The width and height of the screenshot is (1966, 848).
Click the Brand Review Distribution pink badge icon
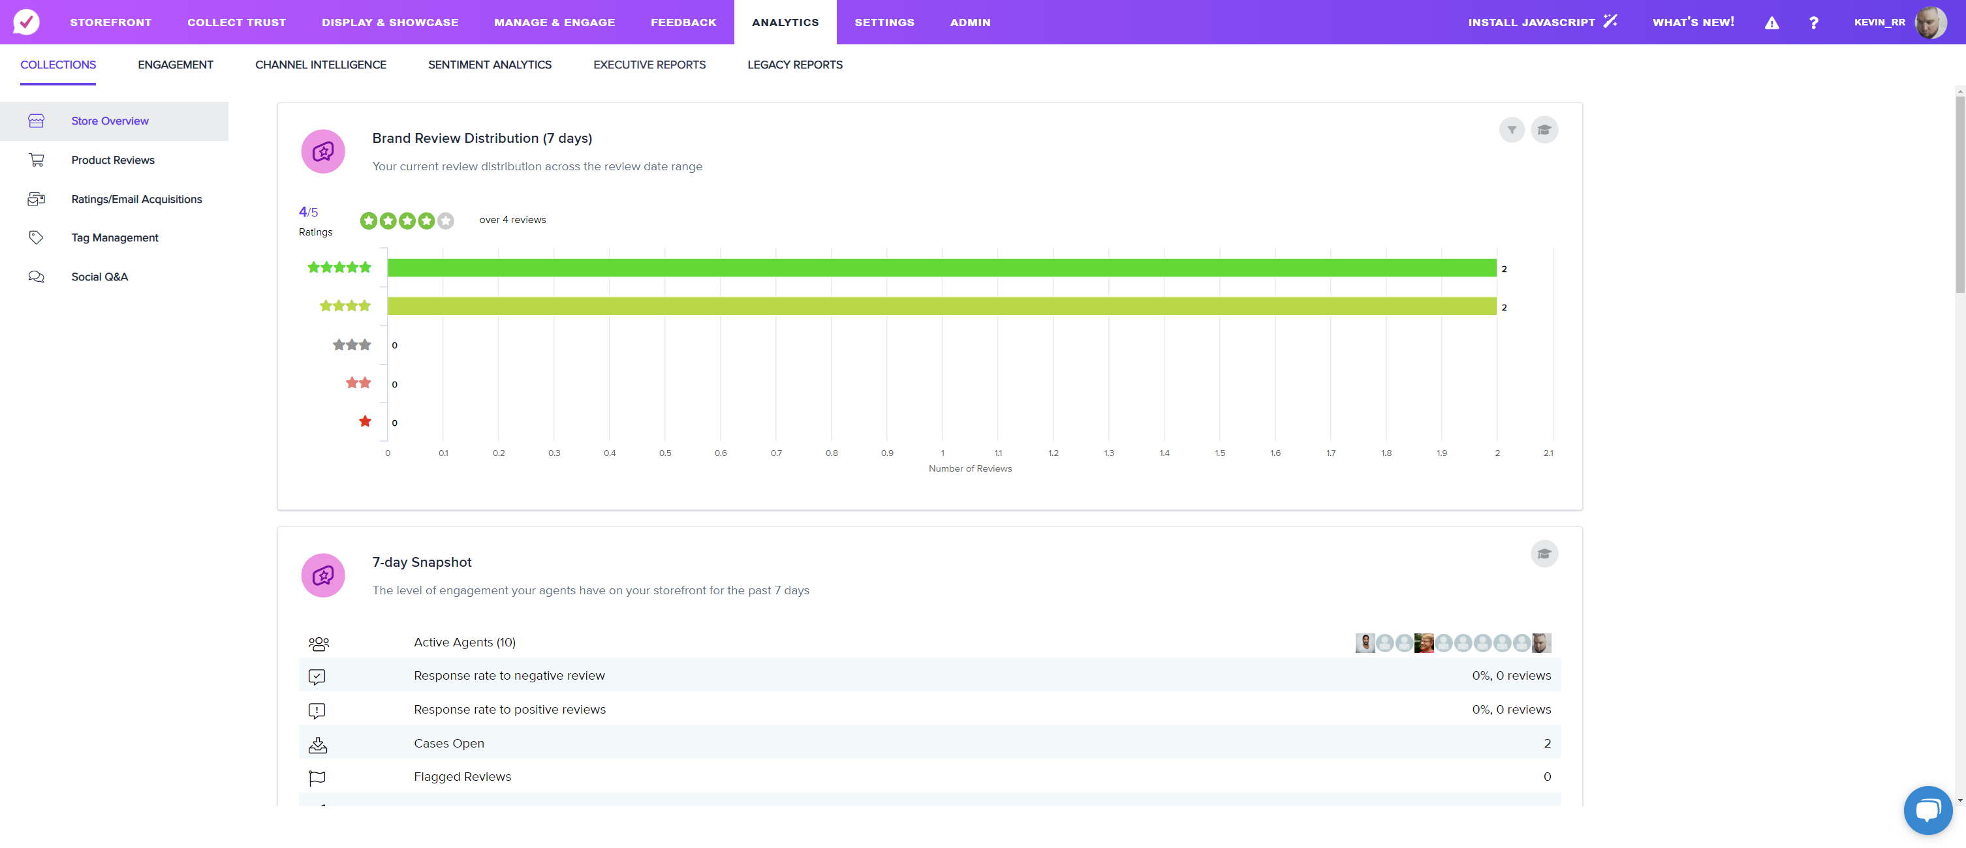(323, 151)
